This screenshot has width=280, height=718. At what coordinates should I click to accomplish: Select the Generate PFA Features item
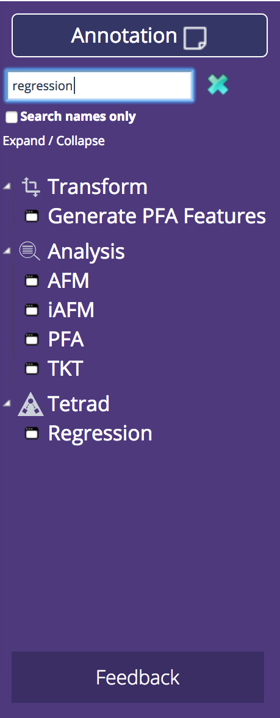[x=157, y=216]
